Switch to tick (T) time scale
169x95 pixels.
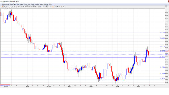(9, 7)
